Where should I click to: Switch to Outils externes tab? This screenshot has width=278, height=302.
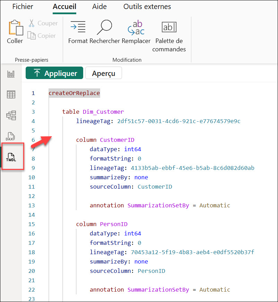(x=147, y=7)
